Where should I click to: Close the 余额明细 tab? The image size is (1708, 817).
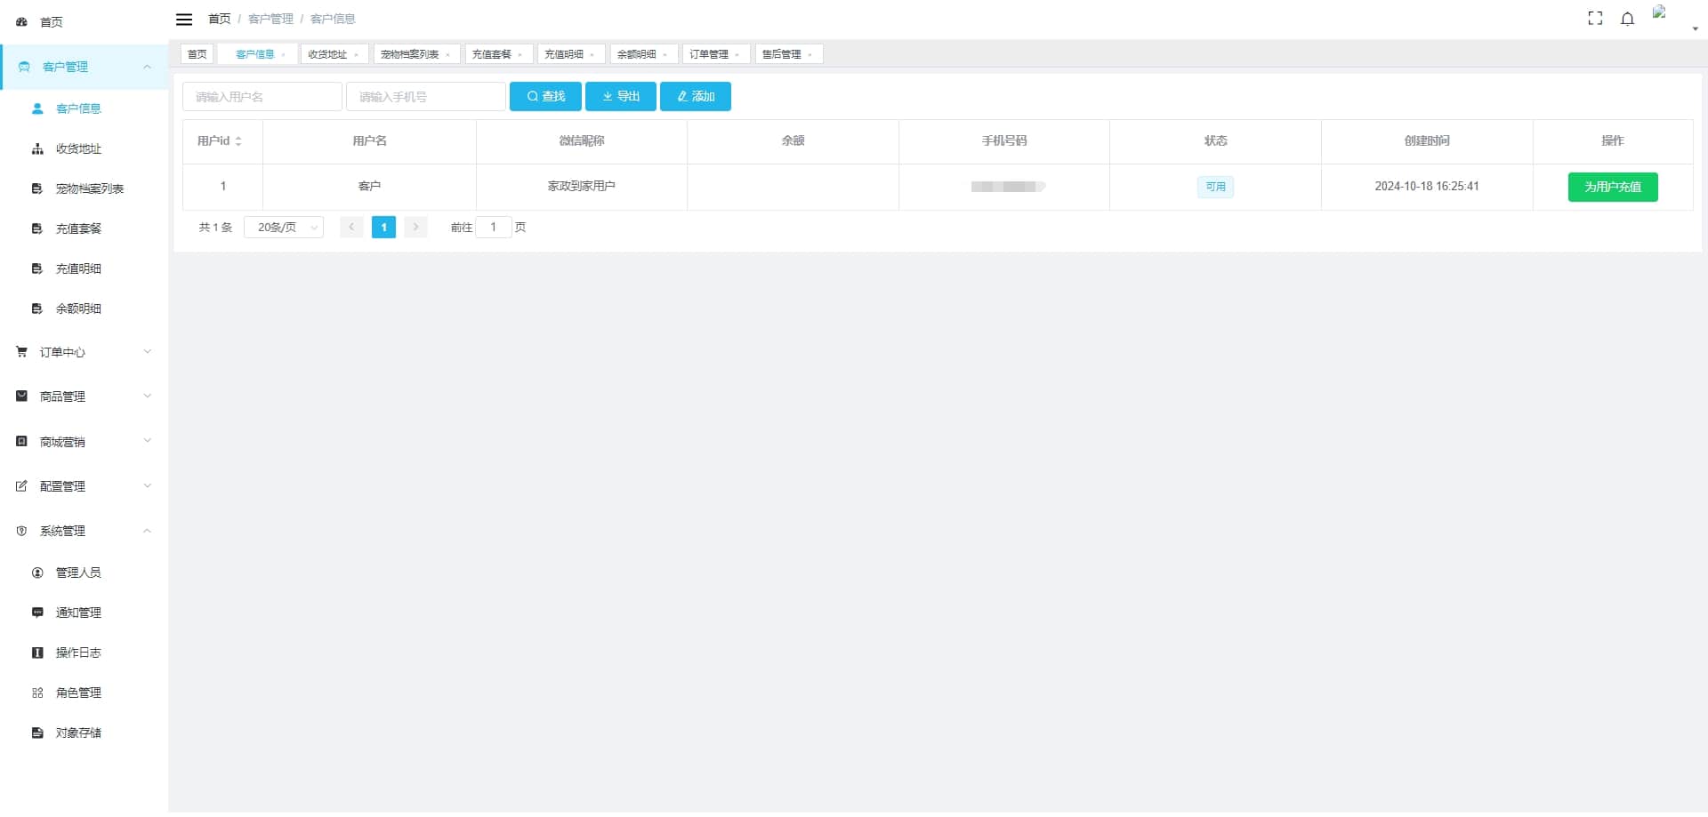tap(665, 55)
